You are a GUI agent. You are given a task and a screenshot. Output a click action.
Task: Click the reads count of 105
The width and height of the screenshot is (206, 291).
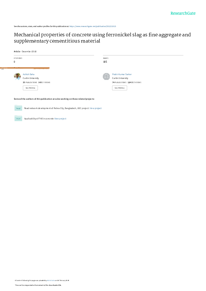tap(105, 62)
